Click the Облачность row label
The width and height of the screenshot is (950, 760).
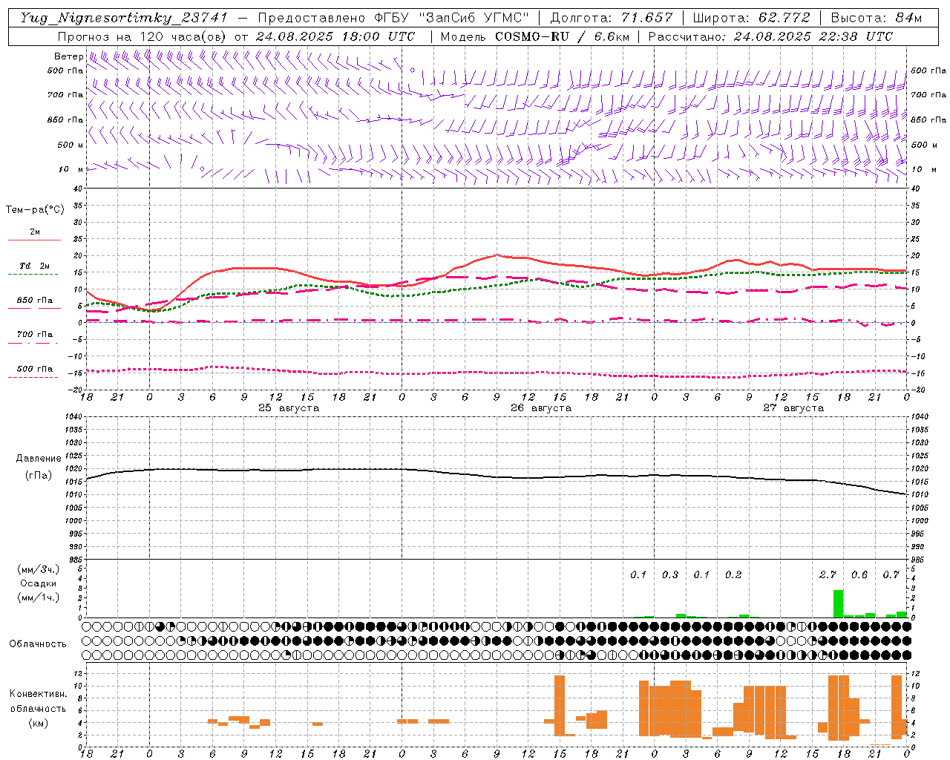38,644
